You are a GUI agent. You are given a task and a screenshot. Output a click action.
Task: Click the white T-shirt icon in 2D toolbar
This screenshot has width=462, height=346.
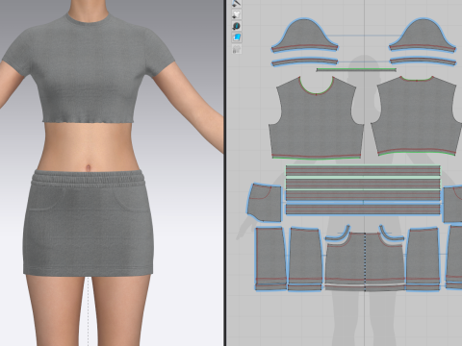click(237, 14)
